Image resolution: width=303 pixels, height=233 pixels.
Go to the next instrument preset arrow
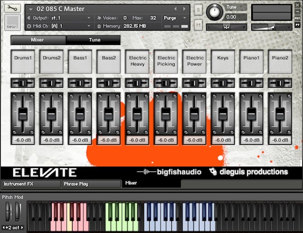(184, 9)
